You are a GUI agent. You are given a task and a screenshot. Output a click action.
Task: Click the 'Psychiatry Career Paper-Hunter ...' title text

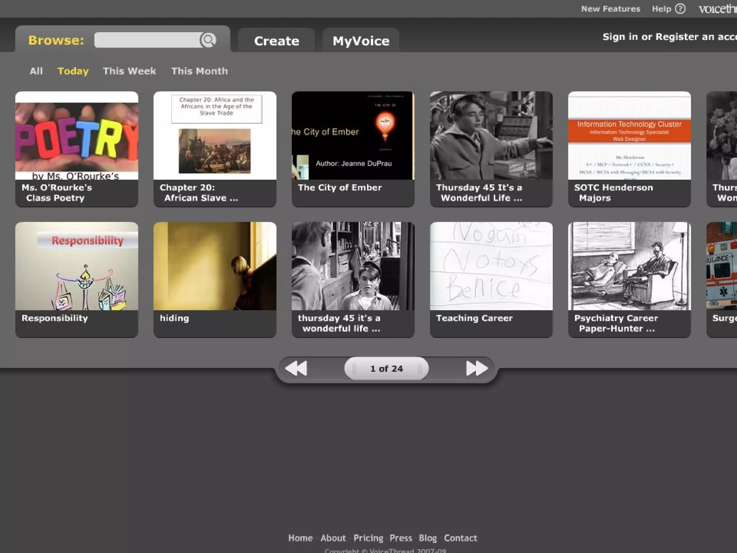click(616, 323)
